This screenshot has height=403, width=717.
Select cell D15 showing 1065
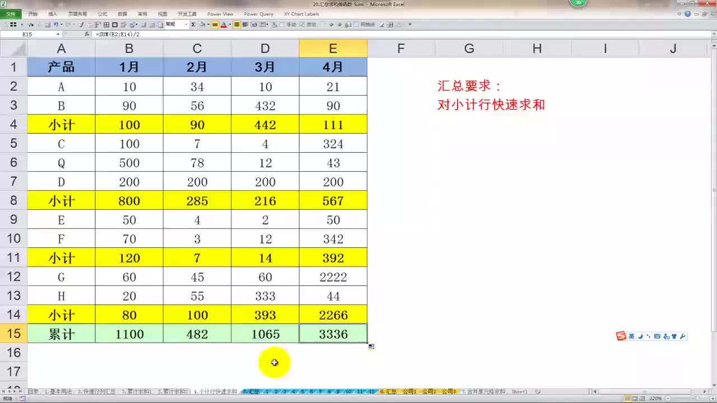tap(266, 334)
